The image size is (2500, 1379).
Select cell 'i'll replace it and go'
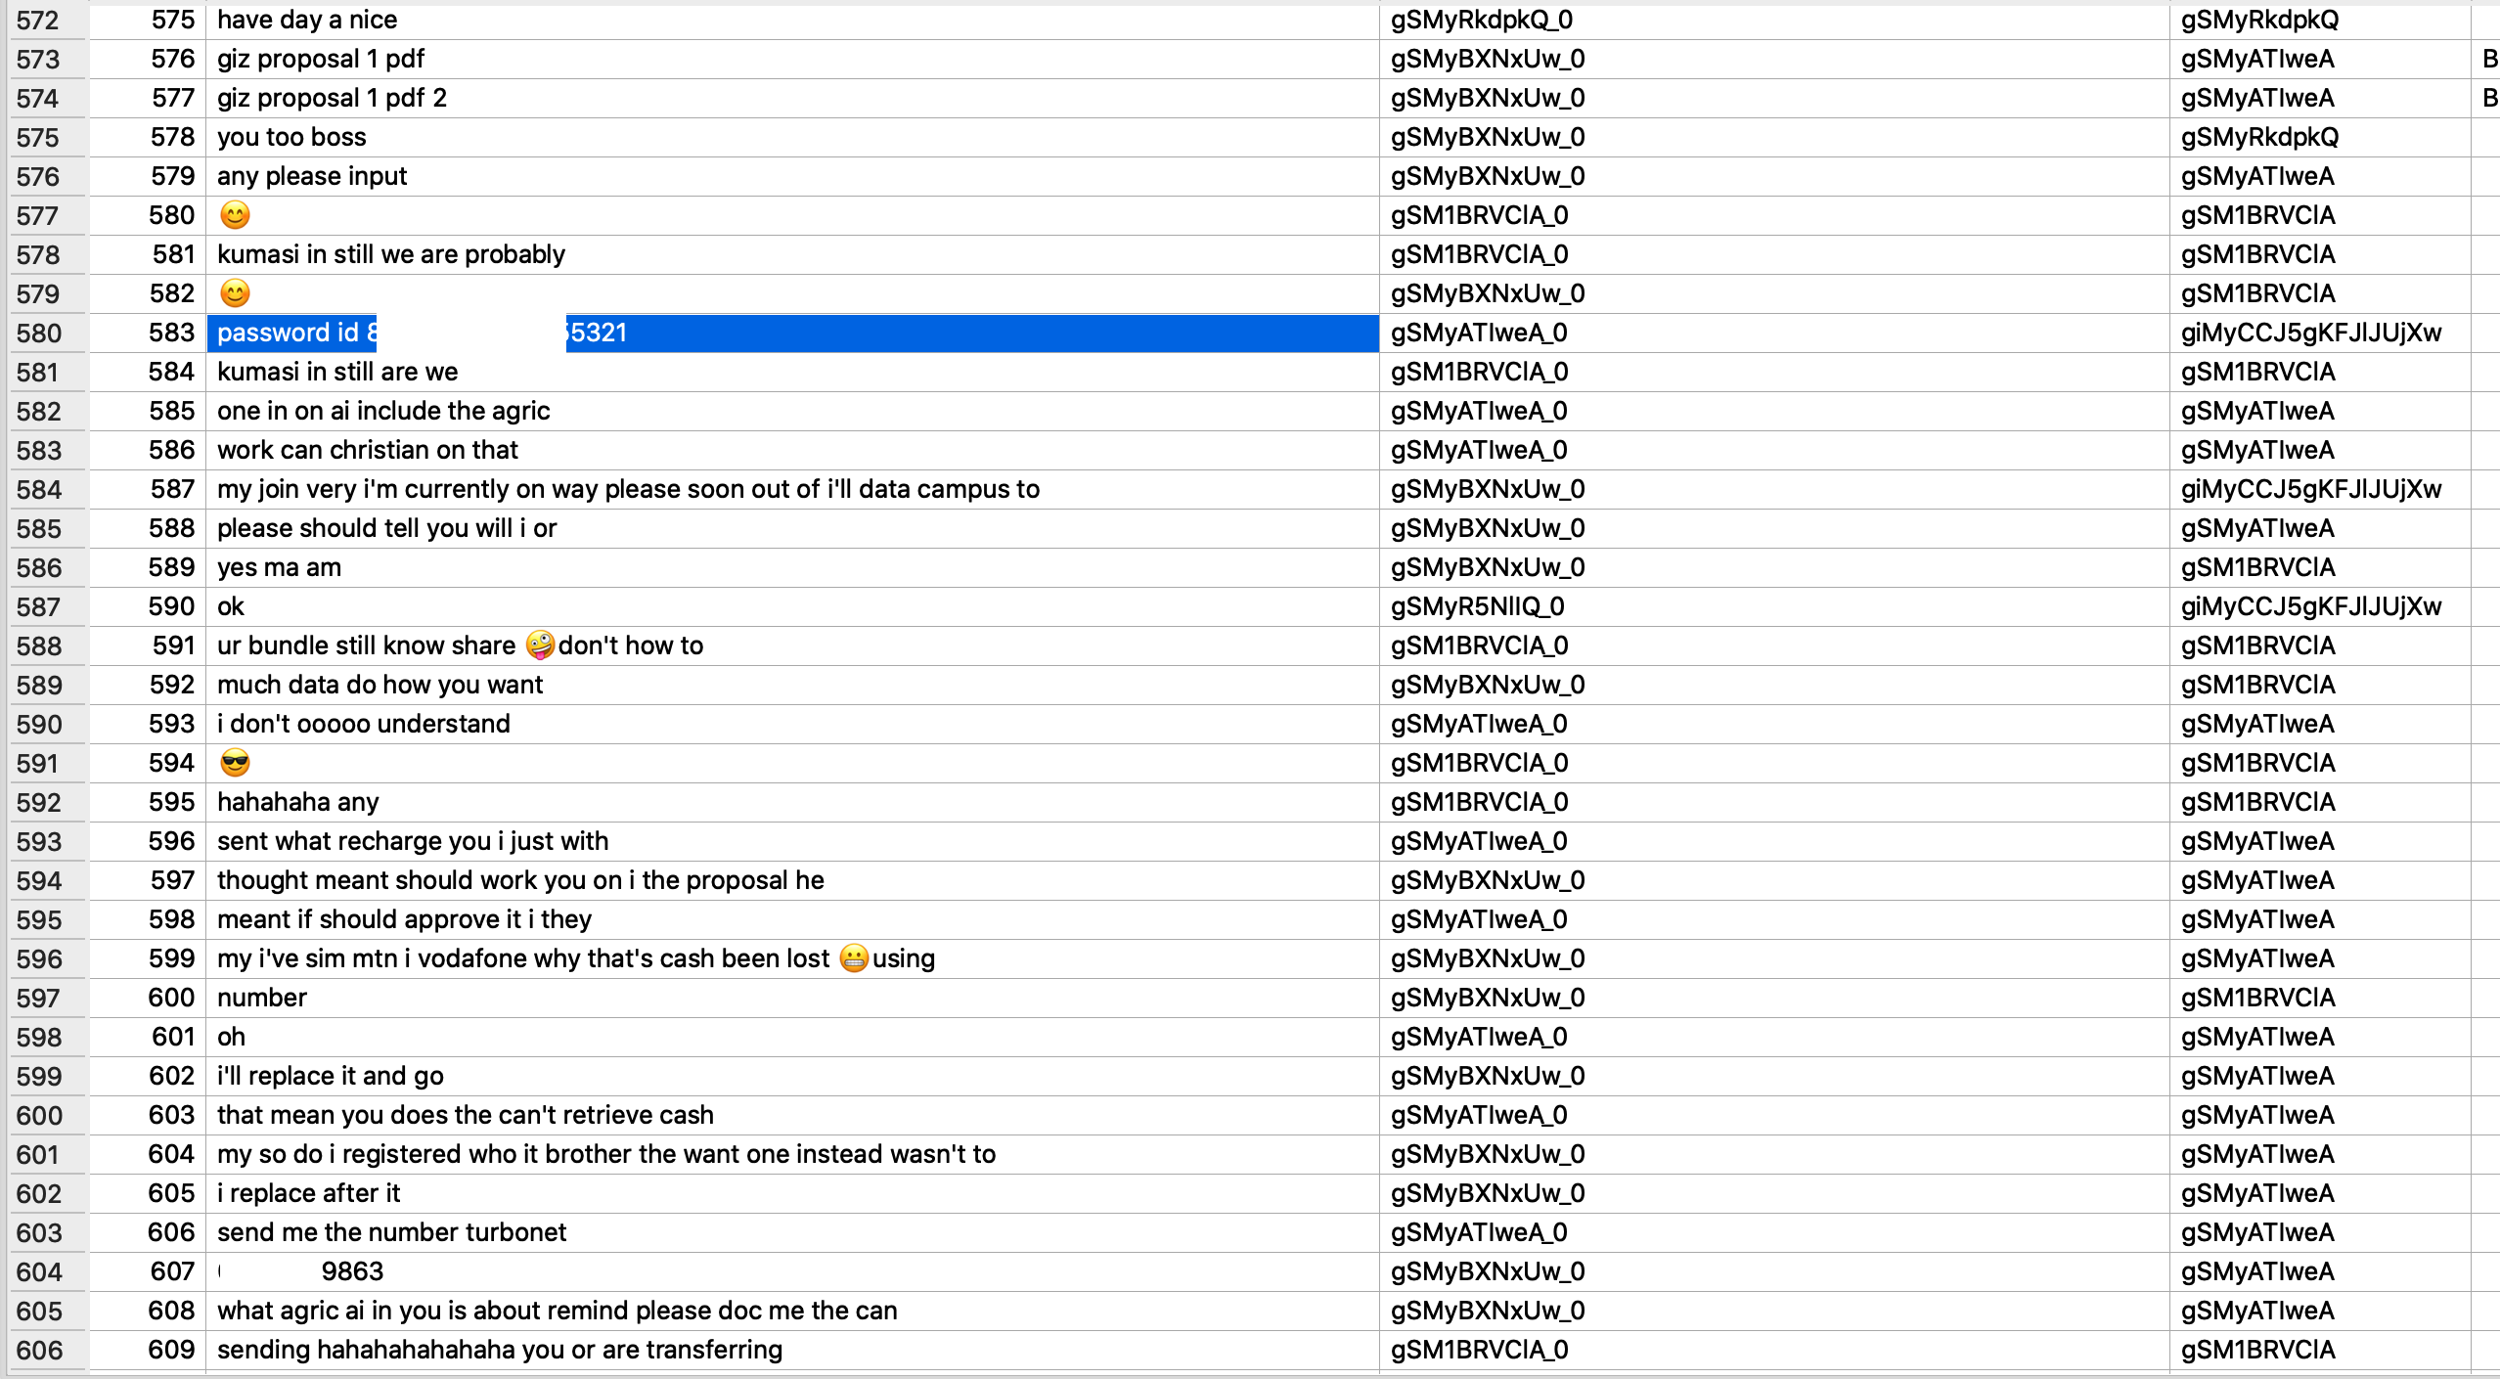792,1076
